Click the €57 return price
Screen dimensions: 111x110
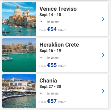tap(52, 101)
